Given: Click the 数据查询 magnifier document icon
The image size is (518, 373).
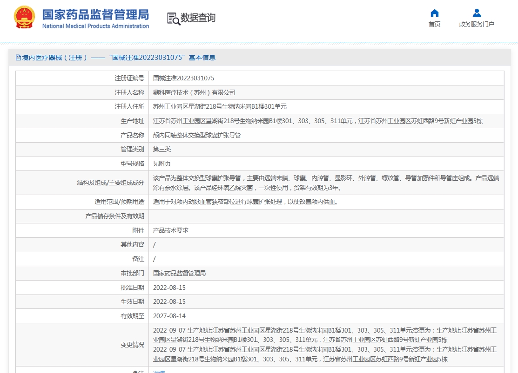Looking at the screenshot, I should click(174, 19).
